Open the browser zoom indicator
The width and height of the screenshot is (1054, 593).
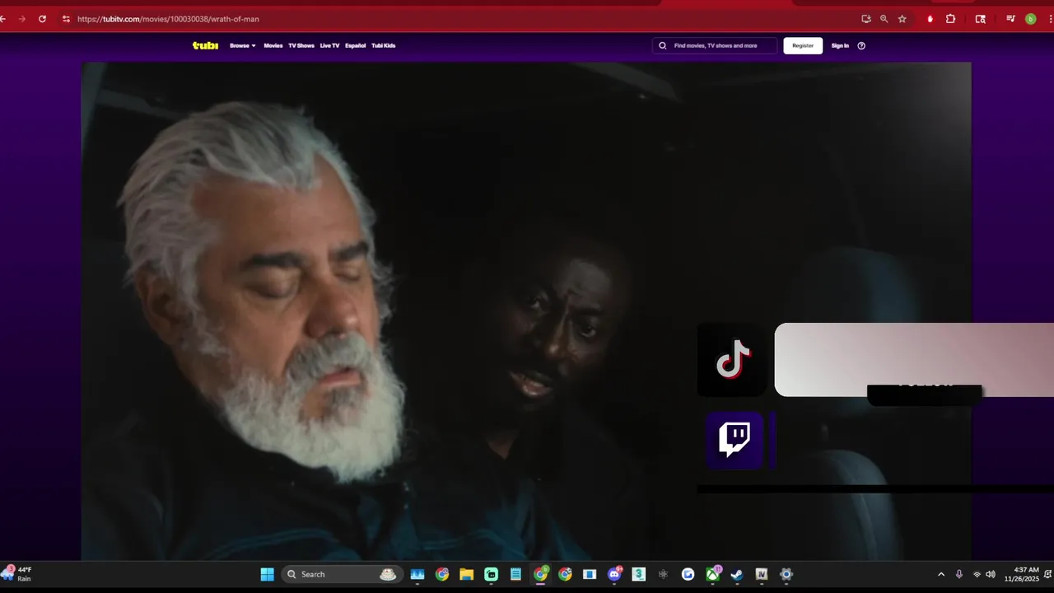(x=884, y=19)
